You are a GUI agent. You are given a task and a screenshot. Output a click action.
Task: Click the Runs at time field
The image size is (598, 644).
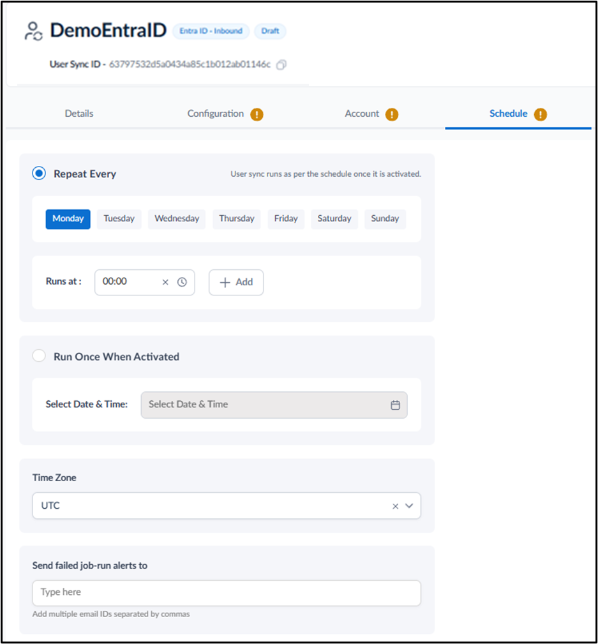click(x=145, y=282)
